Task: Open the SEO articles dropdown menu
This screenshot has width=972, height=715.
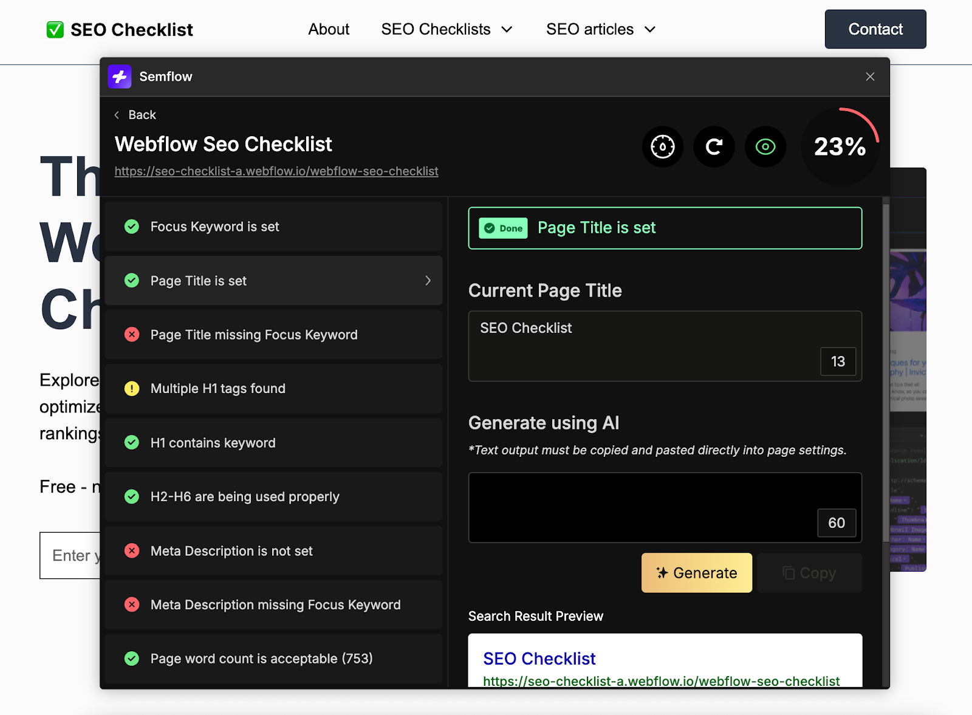Action: coord(601,29)
